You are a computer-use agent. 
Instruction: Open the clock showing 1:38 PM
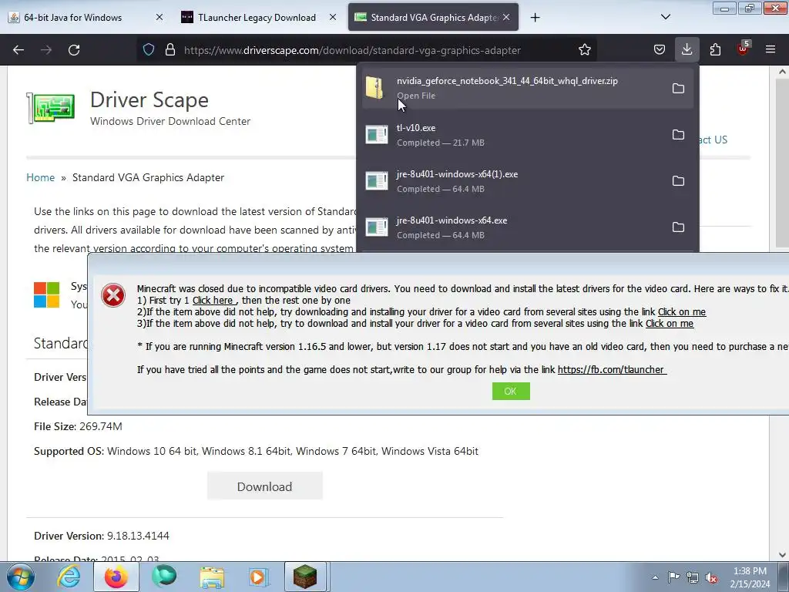pyautogui.click(x=750, y=577)
